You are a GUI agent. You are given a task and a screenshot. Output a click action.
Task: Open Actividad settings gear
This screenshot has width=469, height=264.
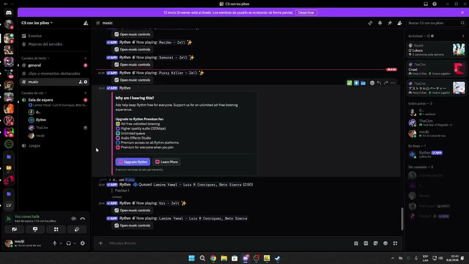(x=432, y=36)
